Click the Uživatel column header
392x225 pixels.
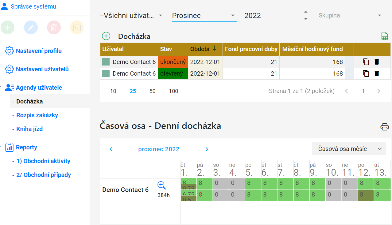click(x=129, y=49)
